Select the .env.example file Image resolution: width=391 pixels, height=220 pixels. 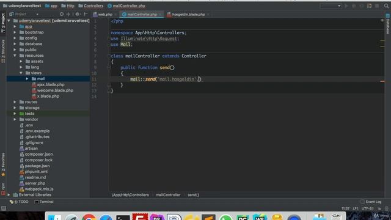coord(35,131)
